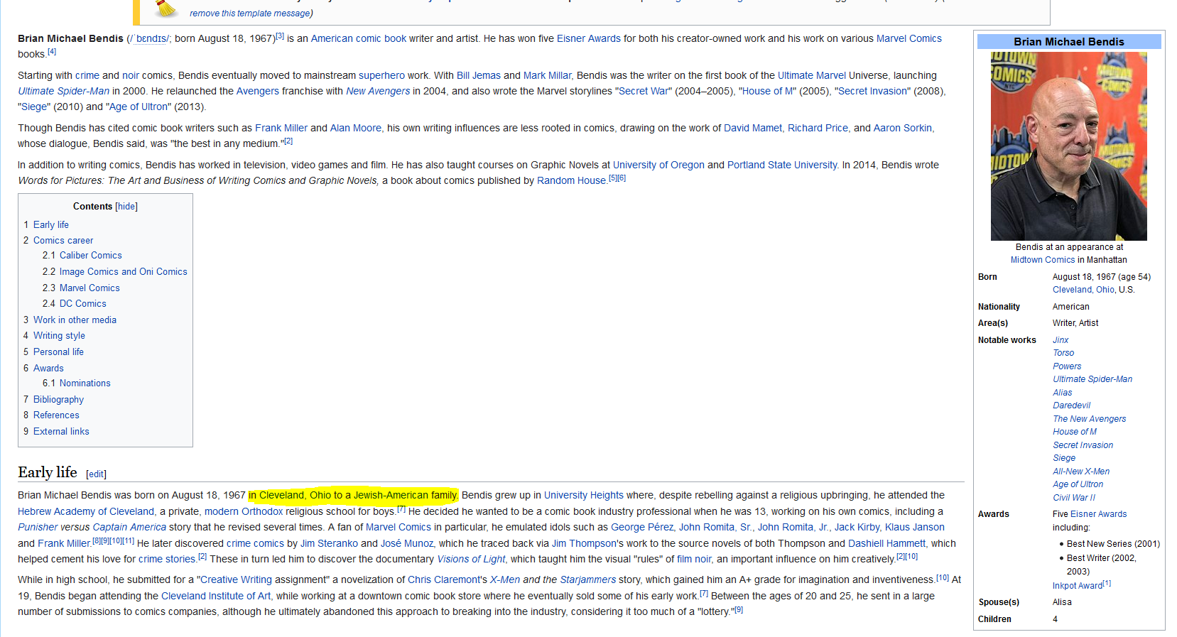The image size is (1177, 637).
Task: Go to Marvel Comics contents entry
Action: tap(90, 288)
